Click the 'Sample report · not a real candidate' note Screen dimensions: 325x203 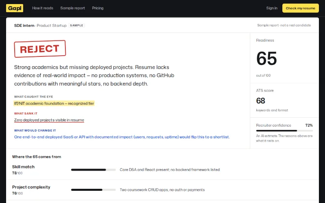click(x=284, y=25)
